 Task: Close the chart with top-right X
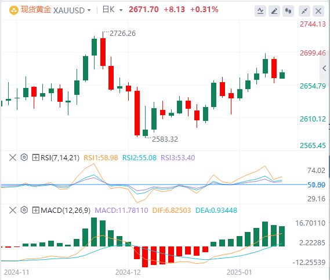318,11
